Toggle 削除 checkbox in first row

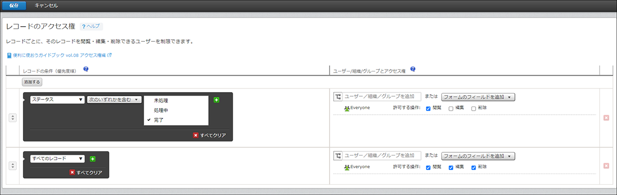474,109
